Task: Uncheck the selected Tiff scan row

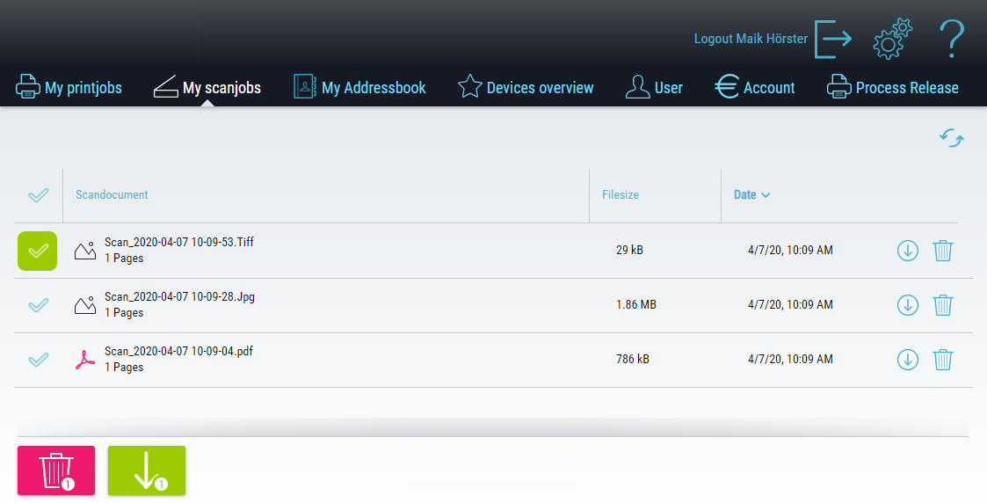Action: (x=38, y=251)
